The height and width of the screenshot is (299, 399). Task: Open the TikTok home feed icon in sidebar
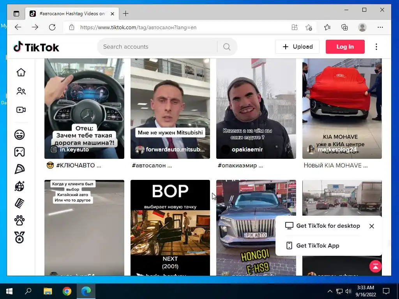coord(21,72)
